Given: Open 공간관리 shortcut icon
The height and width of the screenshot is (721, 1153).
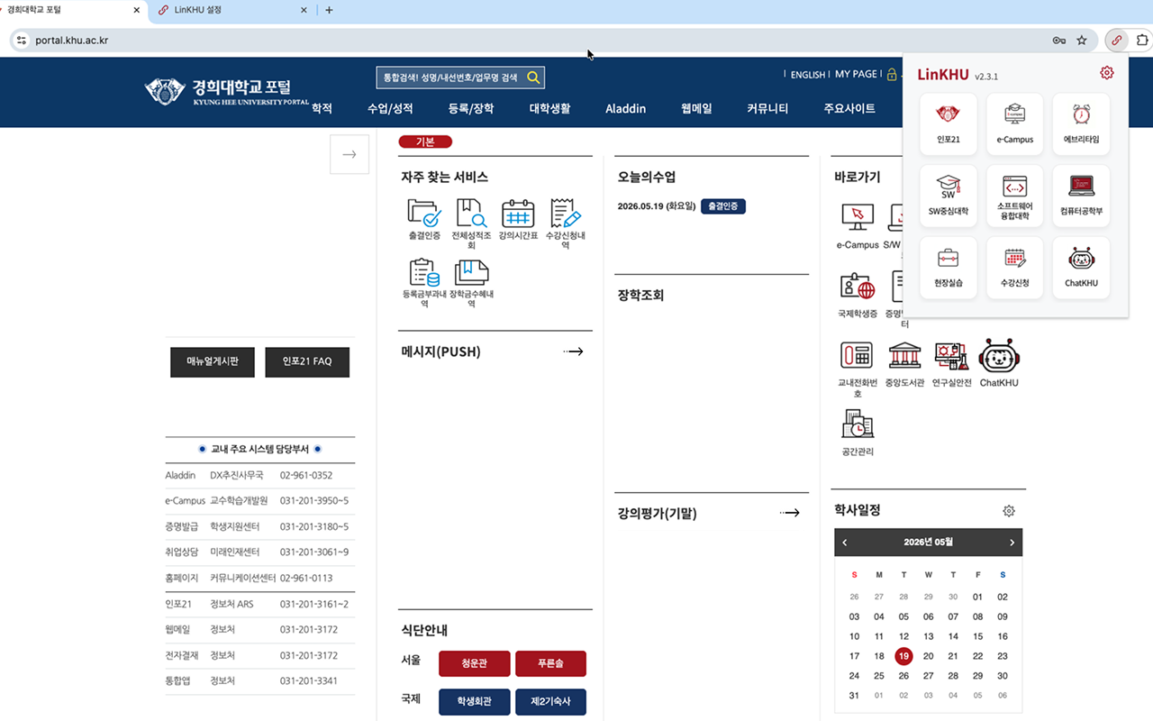Looking at the screenshot, I should click(858, 432).
